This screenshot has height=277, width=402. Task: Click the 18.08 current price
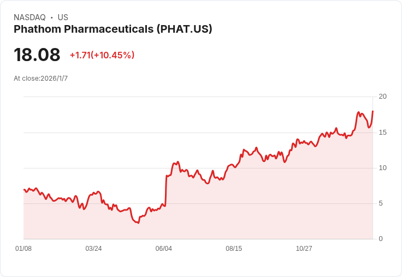[37, 55]
